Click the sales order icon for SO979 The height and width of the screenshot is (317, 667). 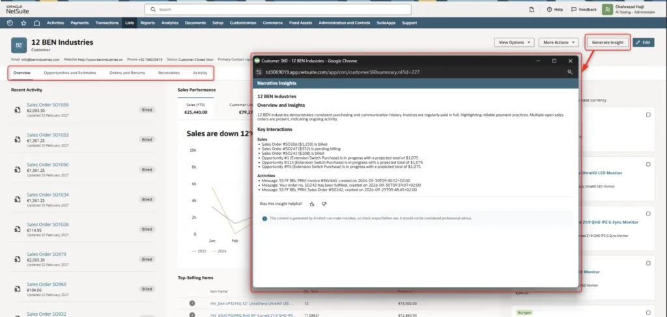(x=17, y=259)
